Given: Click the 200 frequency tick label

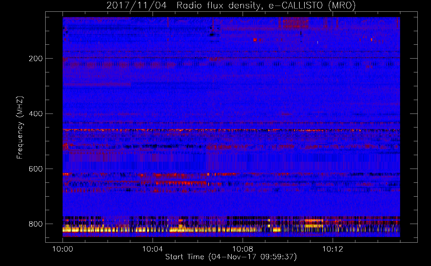Looking at the screenshot, I should pyautogui.click(x=36, y=59).
